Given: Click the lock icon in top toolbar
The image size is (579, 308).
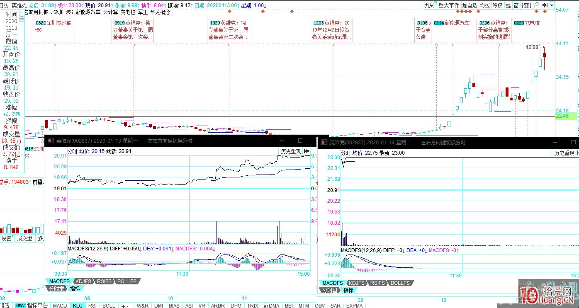Looking at the screenshot, I should click(537, 5).
